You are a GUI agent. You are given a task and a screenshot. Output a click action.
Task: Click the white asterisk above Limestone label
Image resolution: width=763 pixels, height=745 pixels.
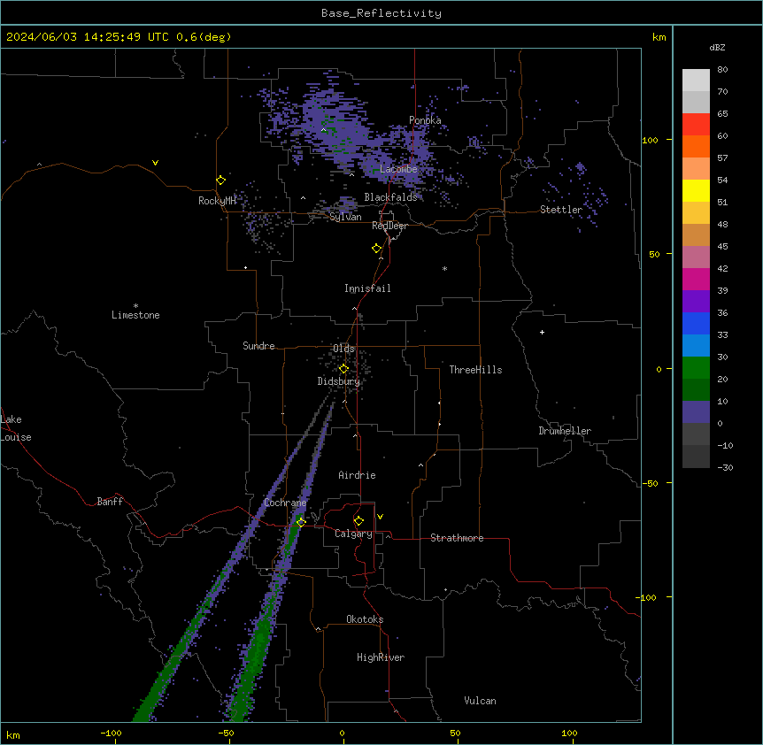(135, 306)
